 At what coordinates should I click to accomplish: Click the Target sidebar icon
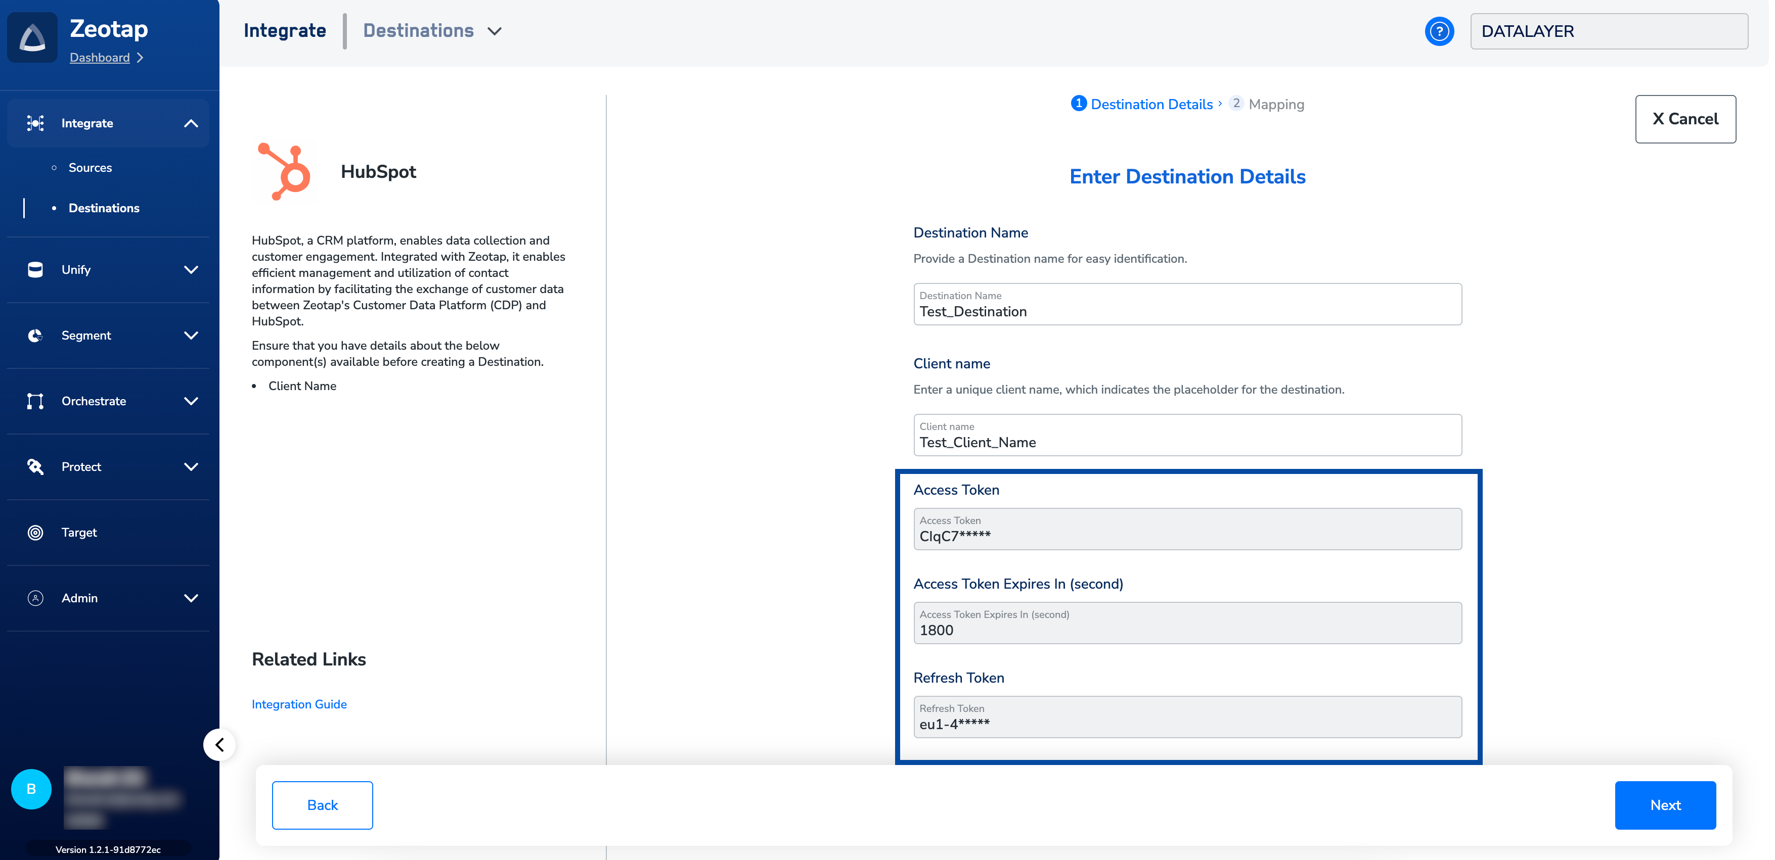pyautogui.click(x=35, y=532)
